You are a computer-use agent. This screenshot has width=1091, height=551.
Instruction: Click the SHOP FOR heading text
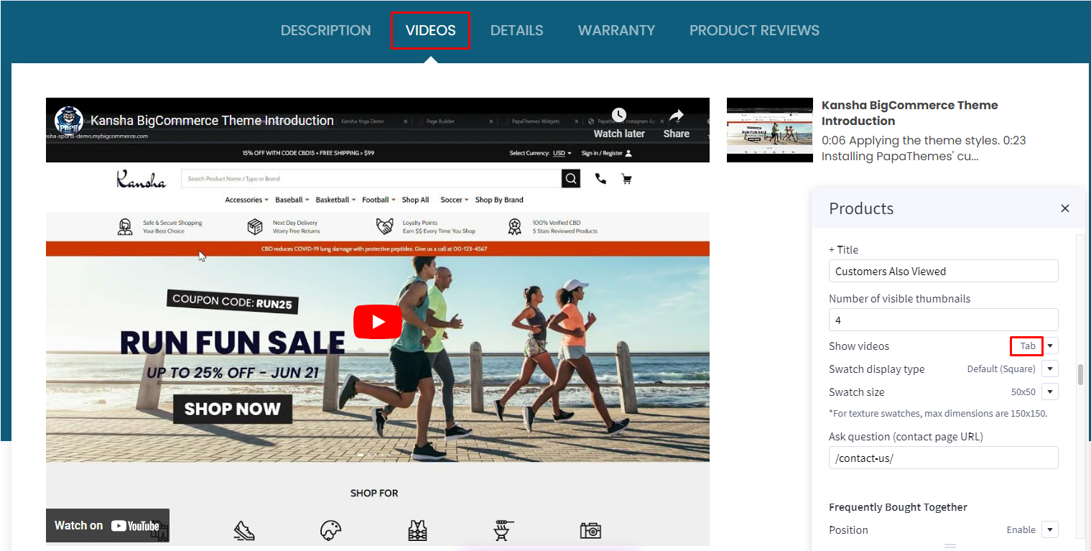[374, 494]
